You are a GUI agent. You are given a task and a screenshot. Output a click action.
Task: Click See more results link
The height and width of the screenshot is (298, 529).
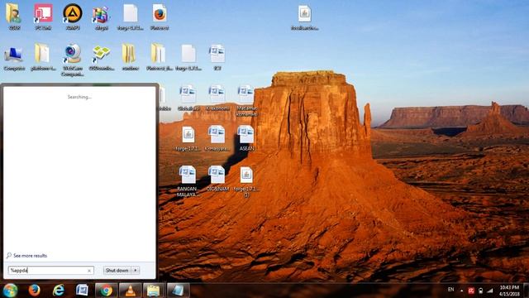tap(30, 256)
